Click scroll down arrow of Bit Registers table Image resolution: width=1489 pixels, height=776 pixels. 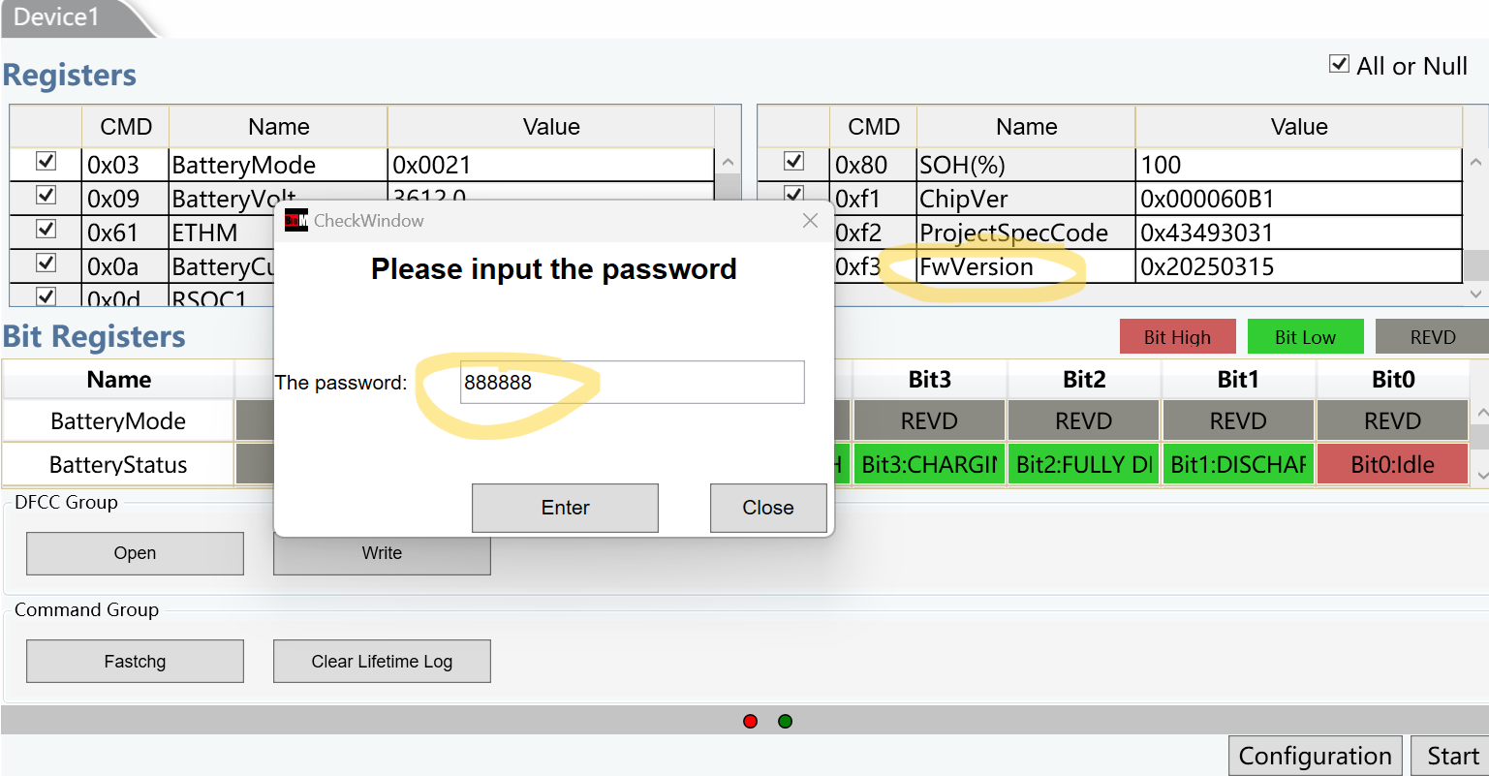(x=1480, y=476)
